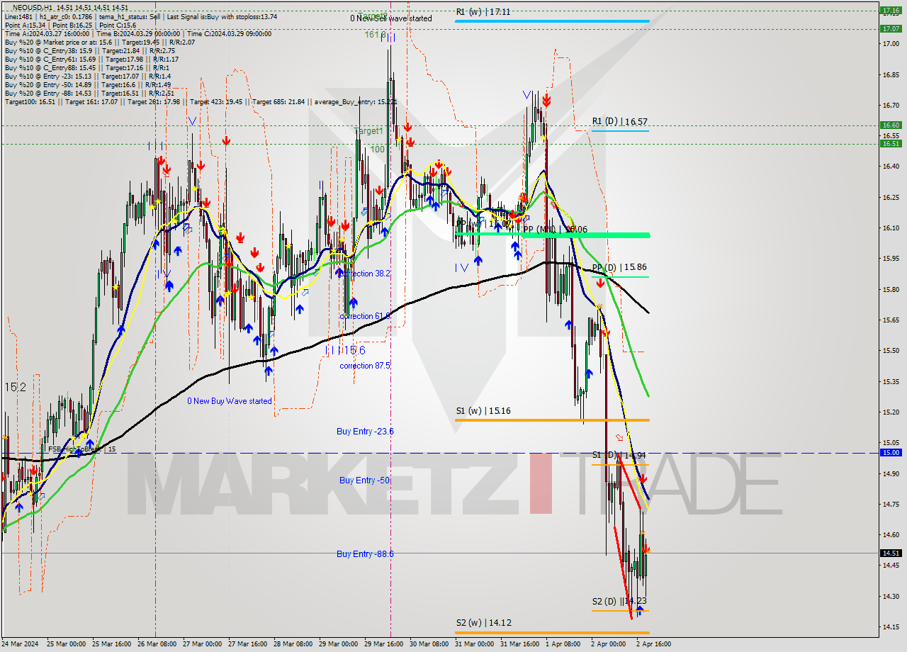Click the '0 New Sell wave started' annotation
Viewport: 907px width, 652px height.
(390, 18)
